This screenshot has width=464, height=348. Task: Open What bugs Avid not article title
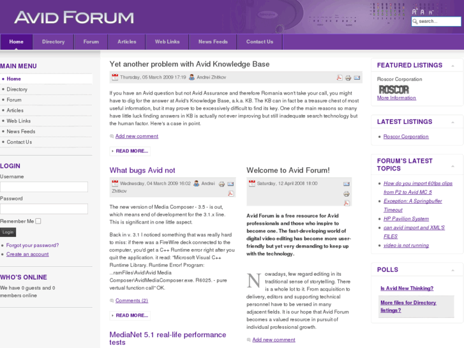click(x=142, y=170)
